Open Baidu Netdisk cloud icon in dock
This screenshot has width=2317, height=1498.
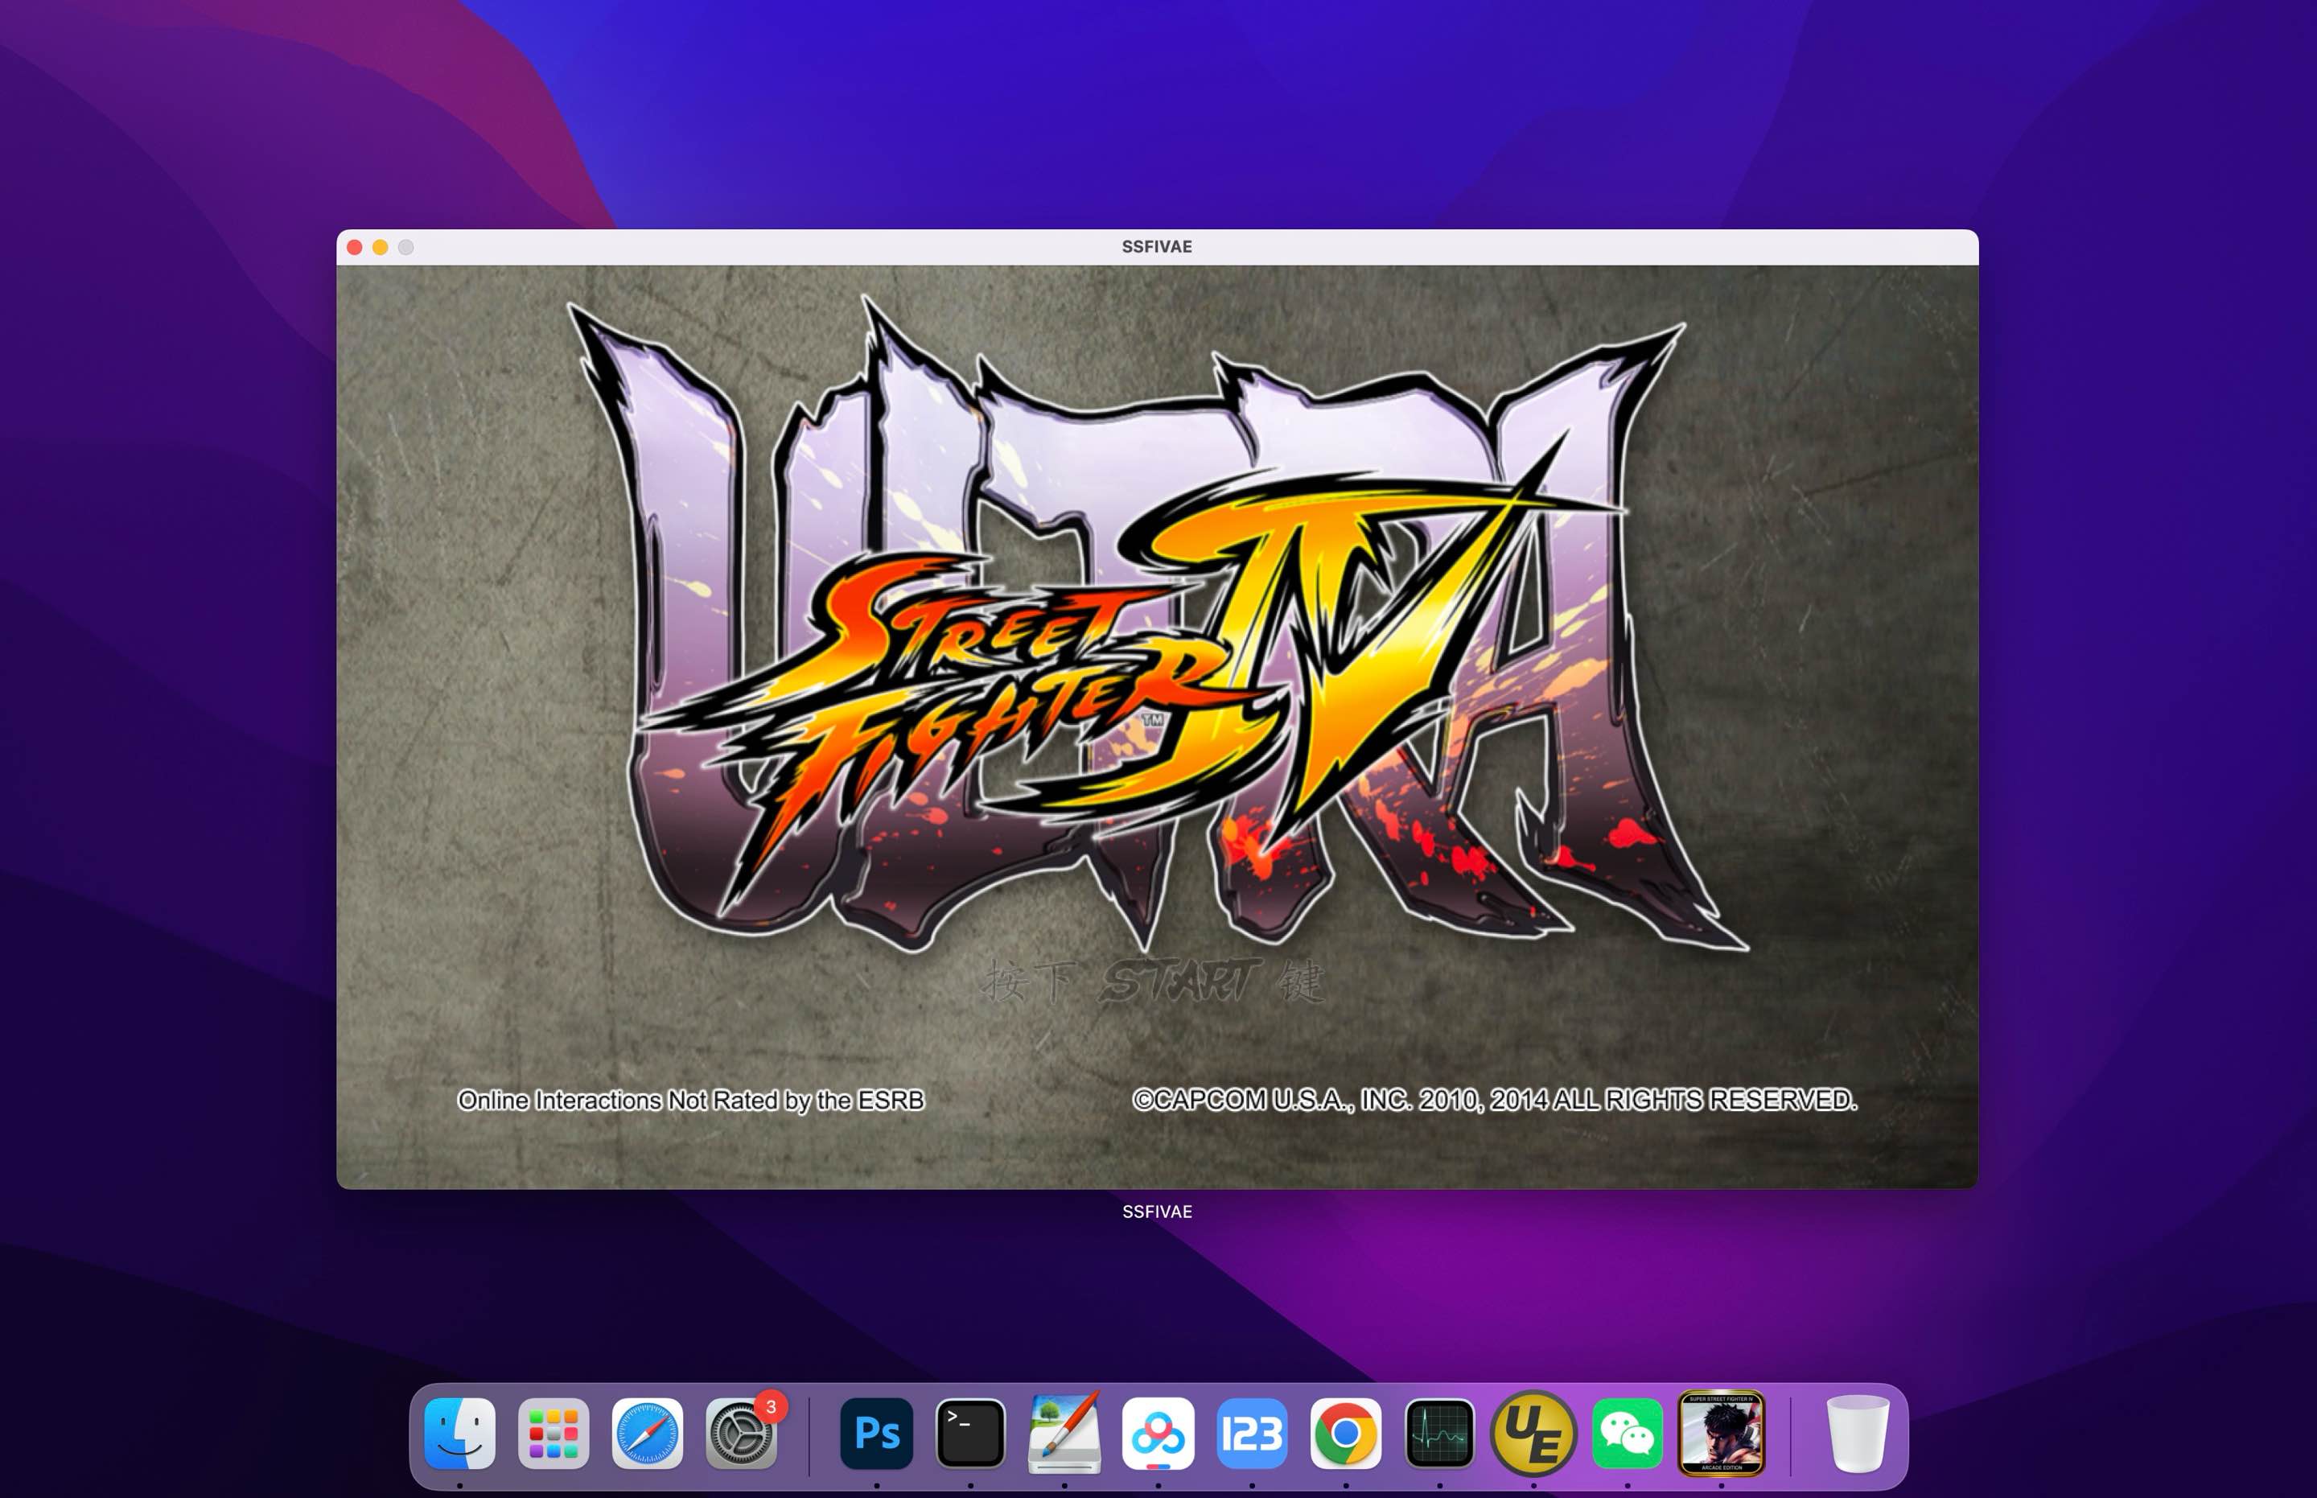(1158, 1433)
